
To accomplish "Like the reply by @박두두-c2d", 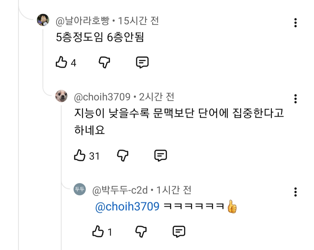I will coord(98,232).
